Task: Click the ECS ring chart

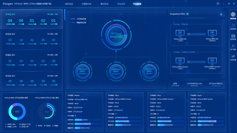Action: click(47, 112)
